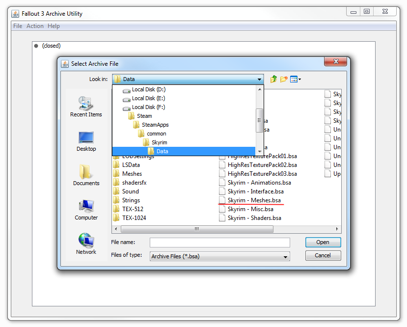Viewport: 407px width, 327px height.
Task: Click dropdown list vertical scrollbar thumb
Action: point(259,120)
